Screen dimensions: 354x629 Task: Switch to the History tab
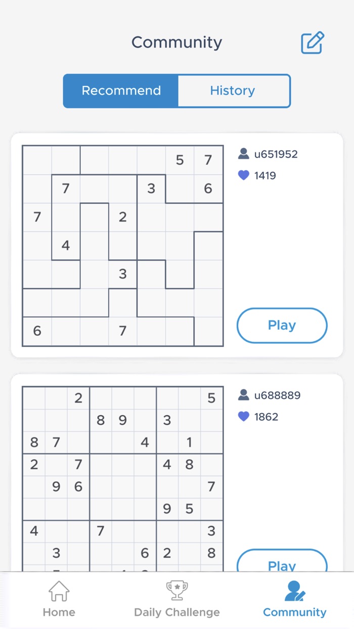coord(233,91)
